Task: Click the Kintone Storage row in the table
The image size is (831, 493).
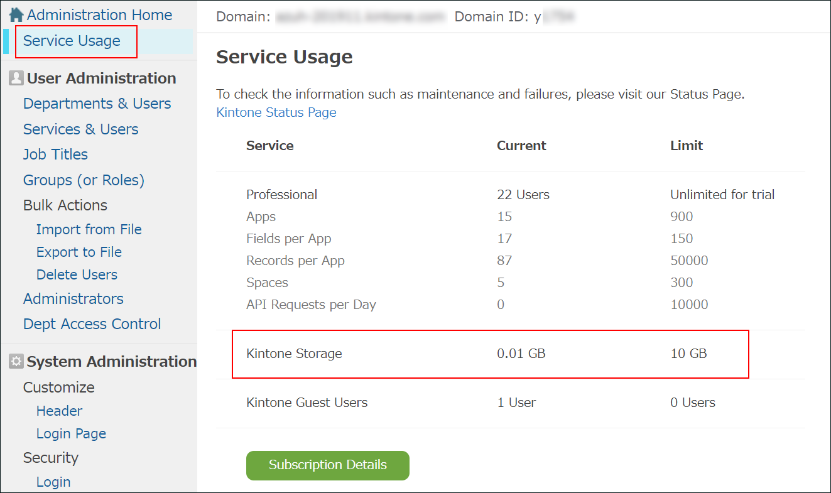Action: 294,354
